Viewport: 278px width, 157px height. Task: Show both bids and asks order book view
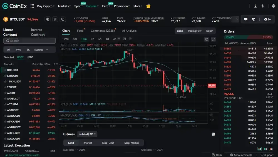click(x=260, y=149)
